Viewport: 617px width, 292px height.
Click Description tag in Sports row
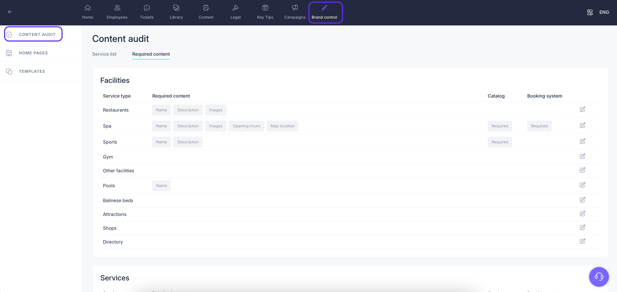tap(188, 142)
